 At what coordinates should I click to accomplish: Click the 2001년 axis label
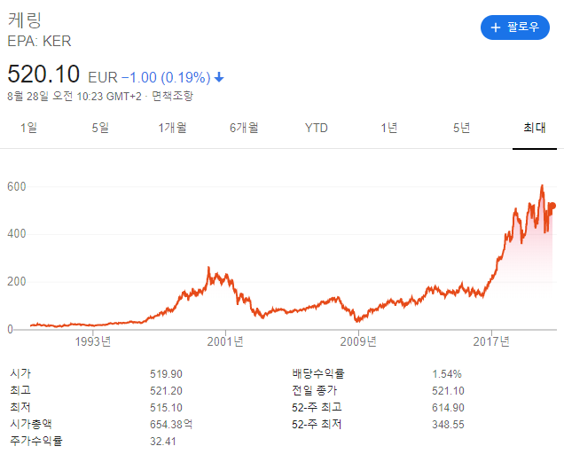click(225, 341)
